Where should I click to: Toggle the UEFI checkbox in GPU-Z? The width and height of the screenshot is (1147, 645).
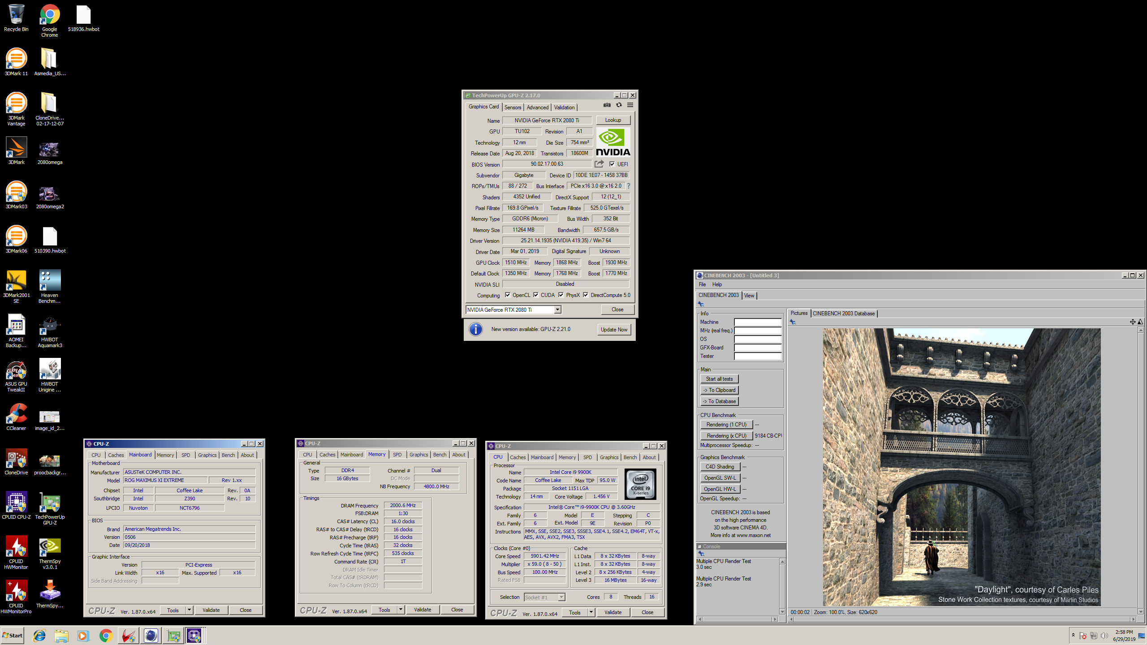click(612, 164)
